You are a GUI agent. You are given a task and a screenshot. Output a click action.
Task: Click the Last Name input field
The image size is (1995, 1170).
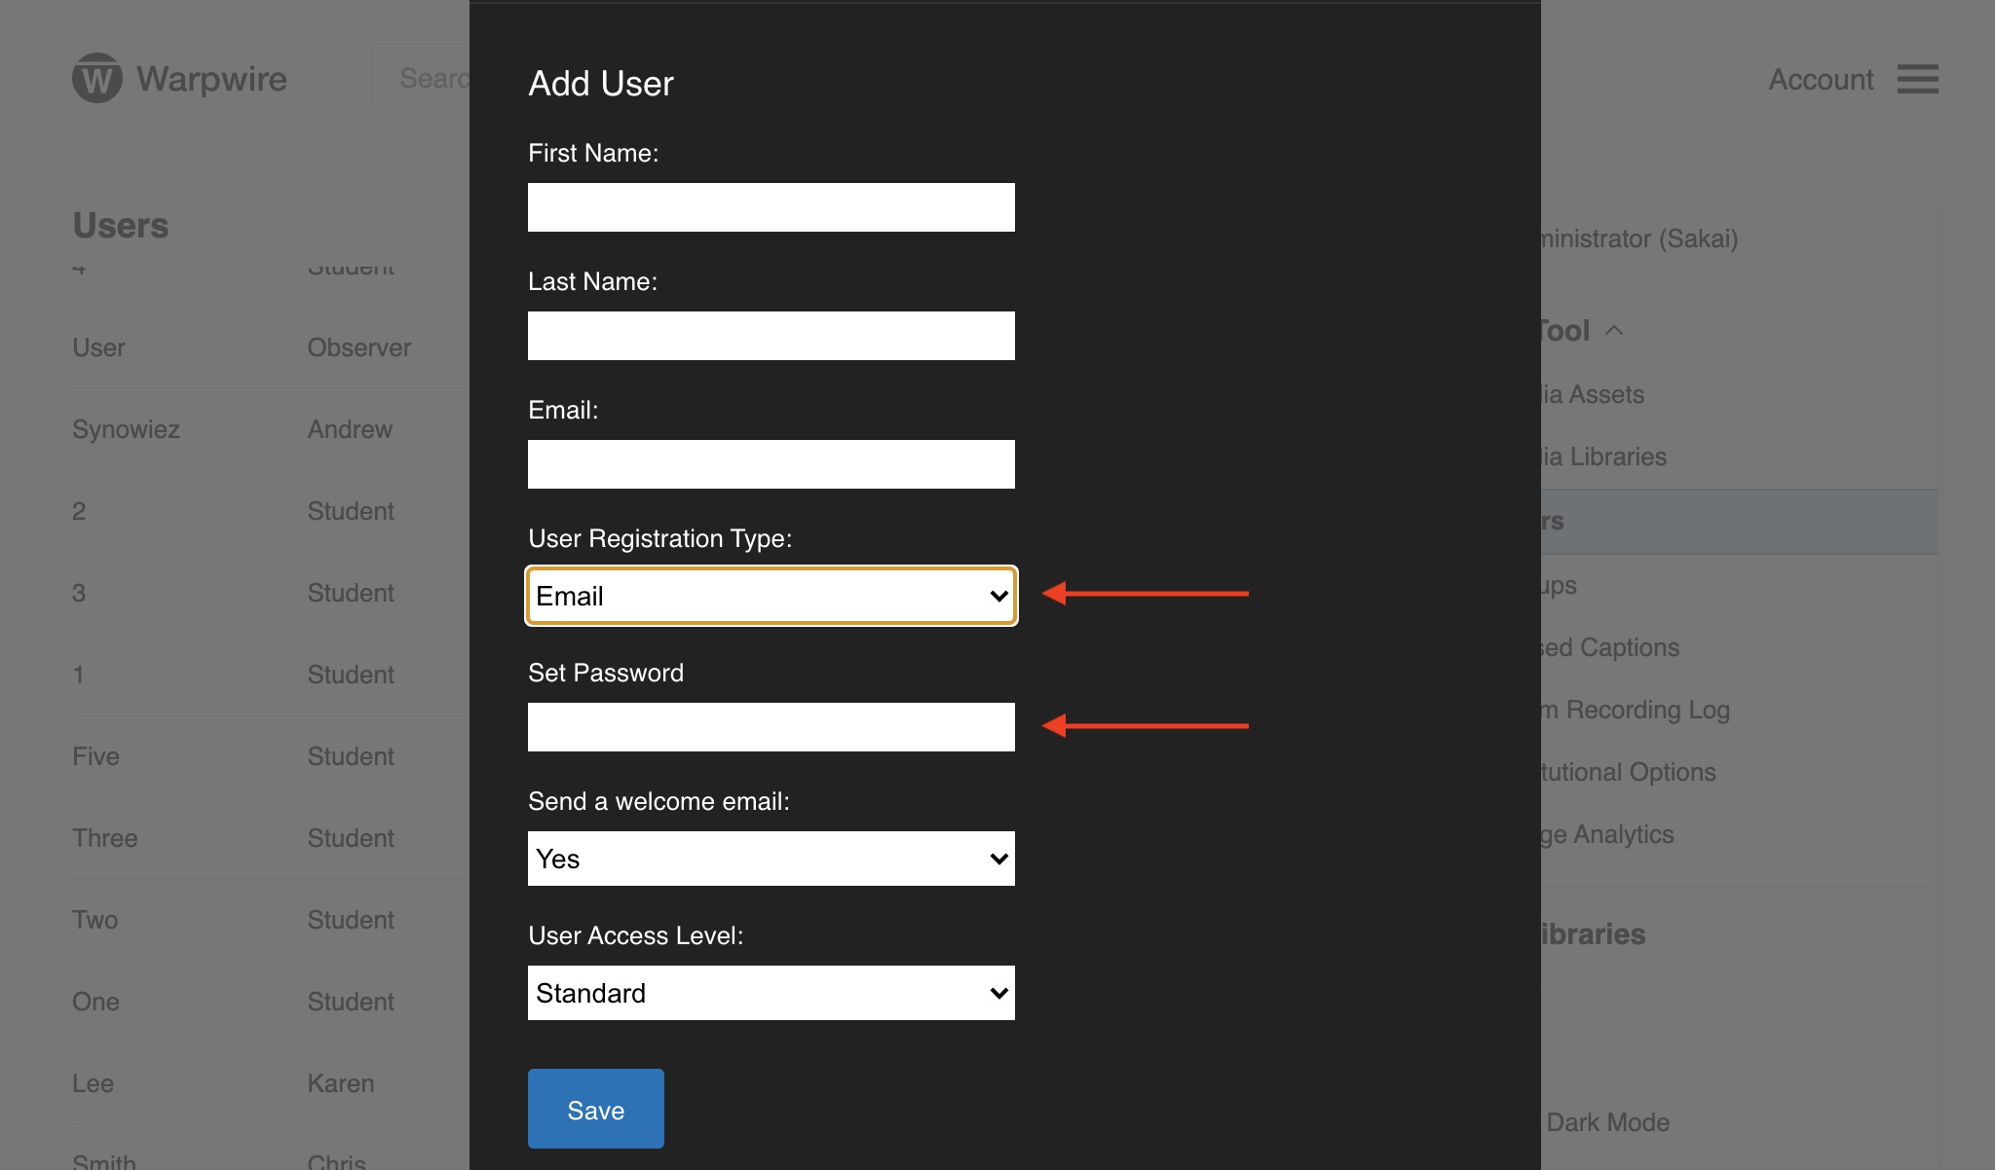(771, 336)
